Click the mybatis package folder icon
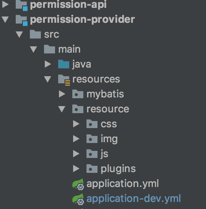Viewport: 206px width, 209px height. click(x=78, y=94)
